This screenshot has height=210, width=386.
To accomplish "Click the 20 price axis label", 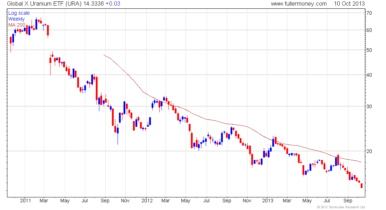I will (369, 151).
